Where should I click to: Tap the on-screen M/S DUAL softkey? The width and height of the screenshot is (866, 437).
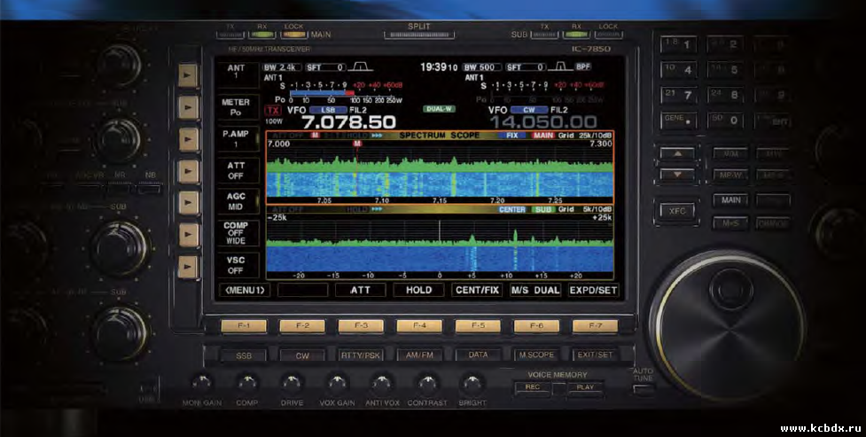(535, 290)
